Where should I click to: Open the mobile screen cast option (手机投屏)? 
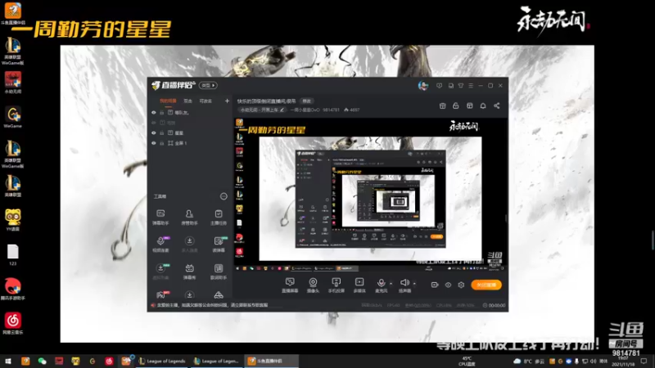336,285
